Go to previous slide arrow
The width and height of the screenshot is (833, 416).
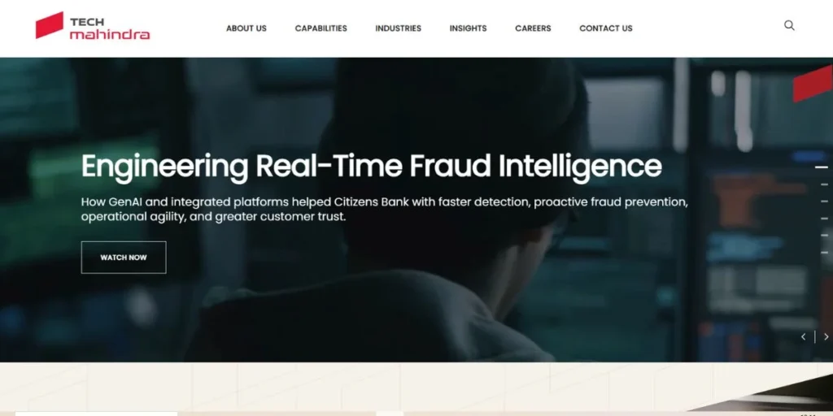coord(803,336)
